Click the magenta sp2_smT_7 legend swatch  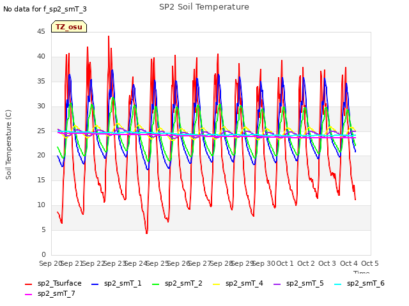click(28, 295)
